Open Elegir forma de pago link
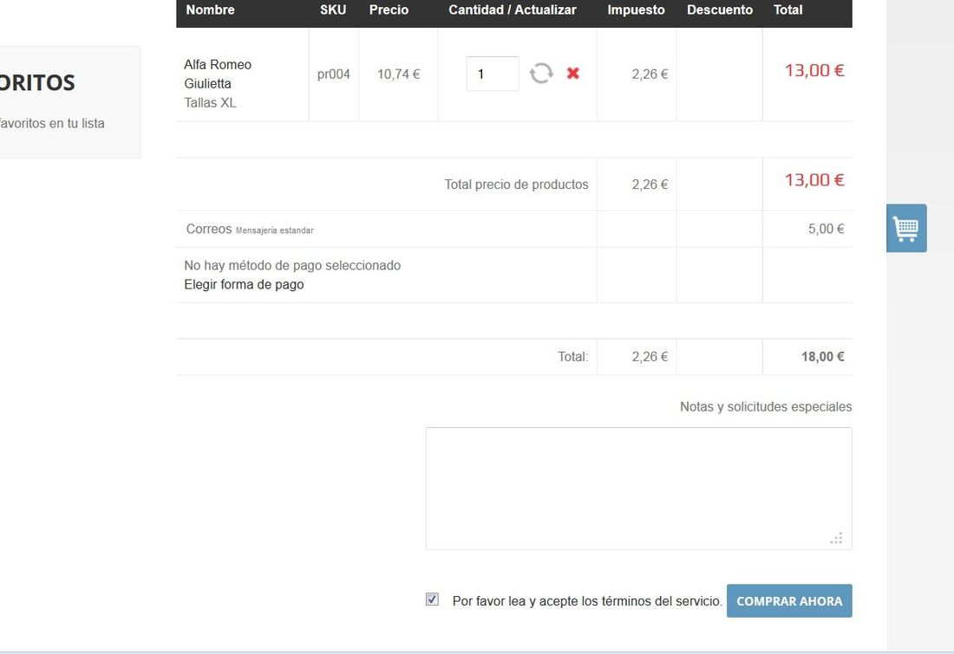The width and height of the screenshot is (954, 654). point(244,284)
